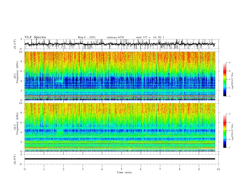
Task: Click the ch.2 colorbar log(PSD) unit label
Action: tap(232, 132)
